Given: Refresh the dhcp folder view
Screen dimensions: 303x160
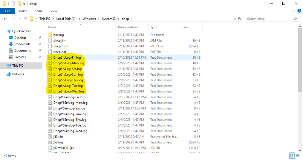Looking at the screenshot, I should click(239, 19).
